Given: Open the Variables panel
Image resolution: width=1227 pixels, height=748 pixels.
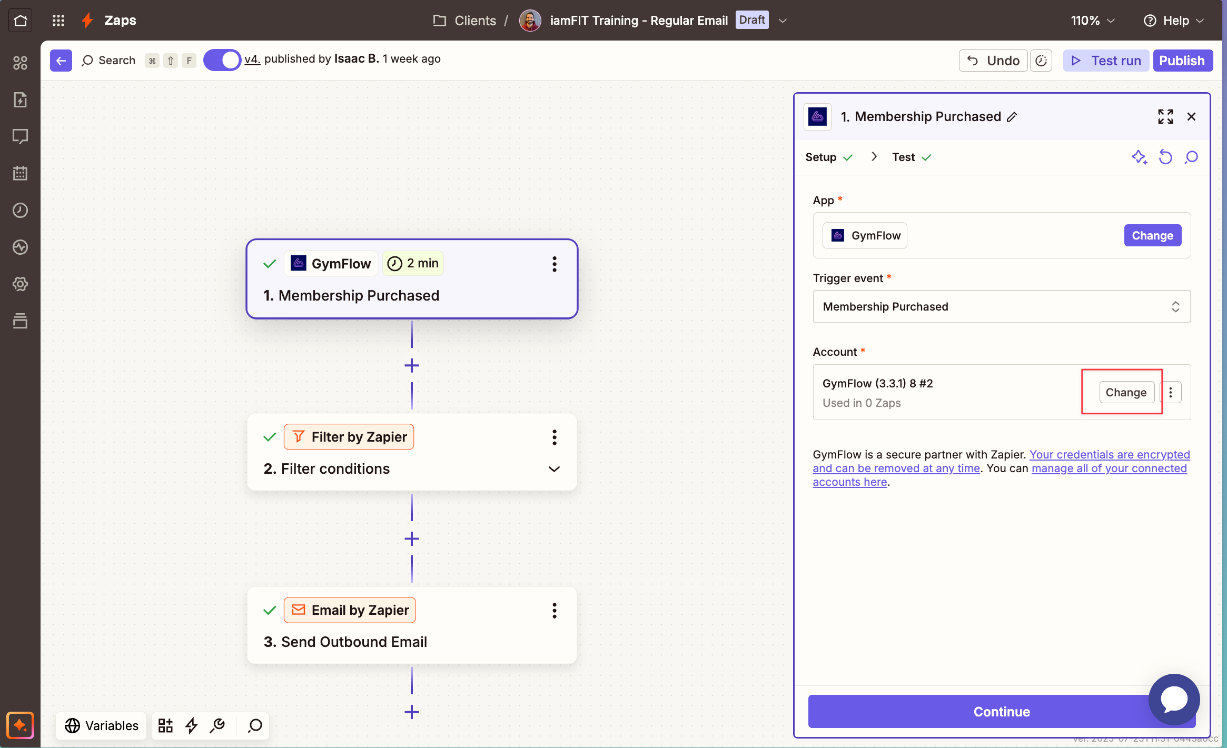Looking at the screenshot, I should pos(102,725).
